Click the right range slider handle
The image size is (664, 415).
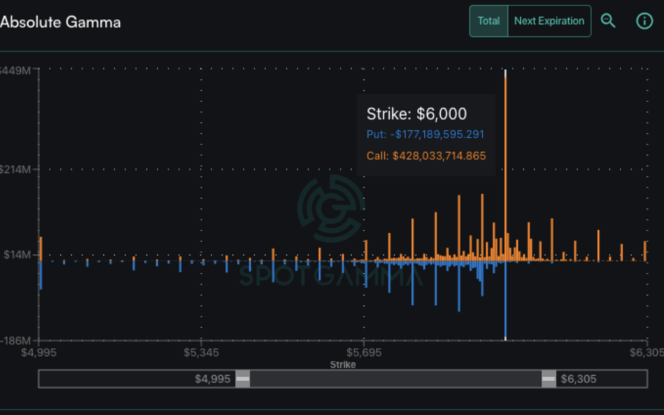[x=549, y=379]
